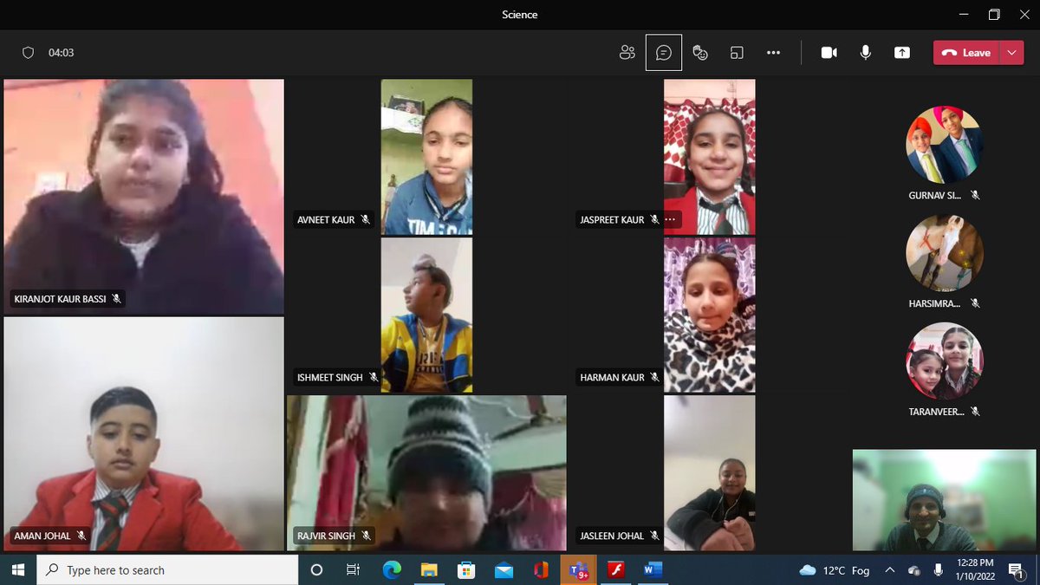Screen dimensions: 1040x585
Task: Click the KIRANJOT KAUR BASSI name label
Action: [61, 299]
